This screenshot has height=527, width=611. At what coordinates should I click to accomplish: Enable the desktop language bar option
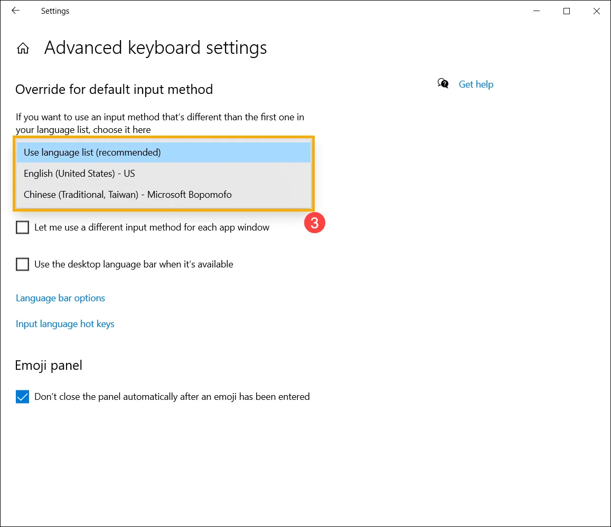coord(22,264)
